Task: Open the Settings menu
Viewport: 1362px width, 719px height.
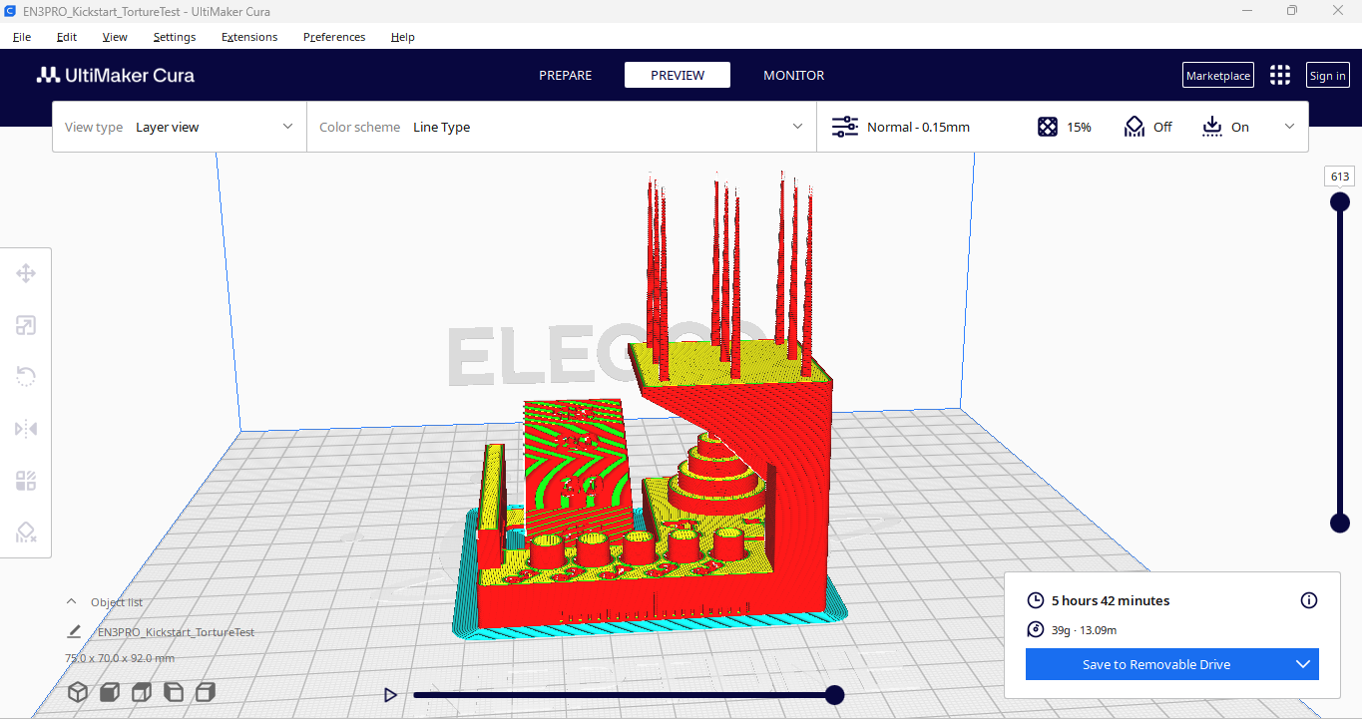Action: pos(175,37)
